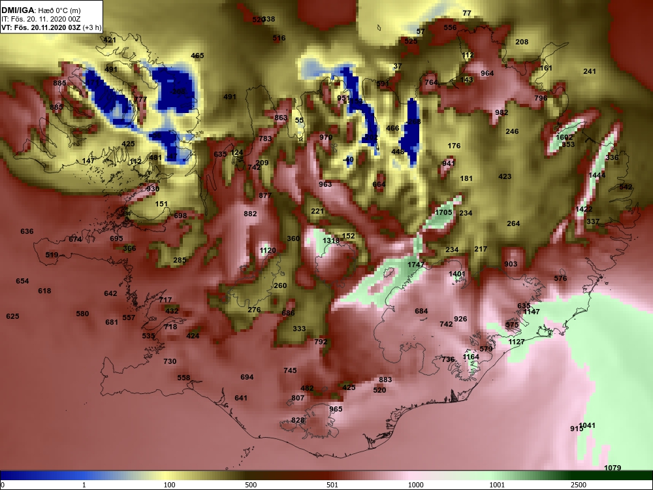Image resolution: width=653 pixels, height=490 pixels.
Task: Click the map value 1444
Action: [x=597, y=175]
